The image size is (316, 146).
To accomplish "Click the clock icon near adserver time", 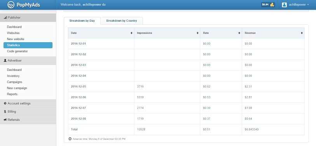I will point(70,139).
